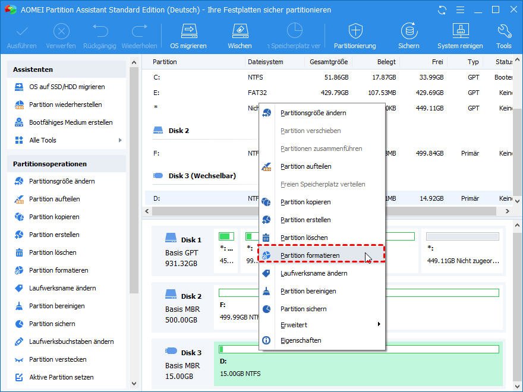
Task: Click the 449.11GB Nicht zugeordnet block
Action: coord(463,251)
